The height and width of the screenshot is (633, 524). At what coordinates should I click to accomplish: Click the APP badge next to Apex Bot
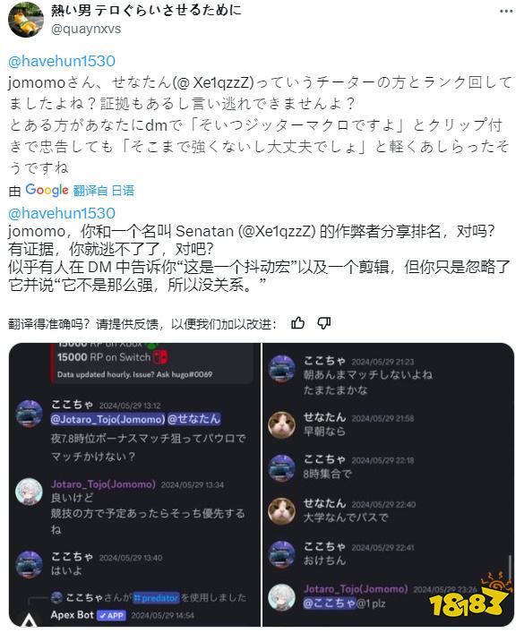111,615
